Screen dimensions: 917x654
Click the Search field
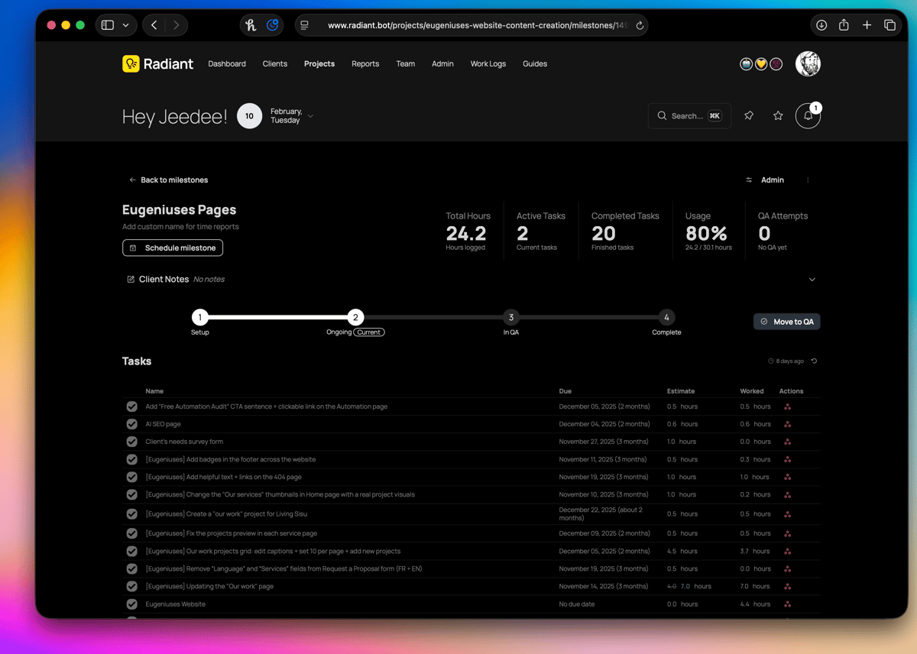[689, 116]
